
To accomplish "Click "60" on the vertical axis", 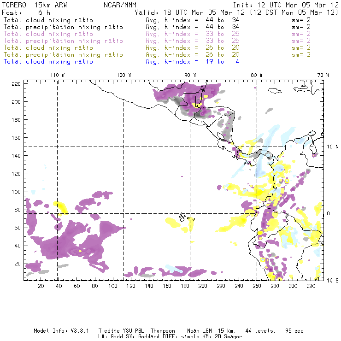I will (18, 228).
